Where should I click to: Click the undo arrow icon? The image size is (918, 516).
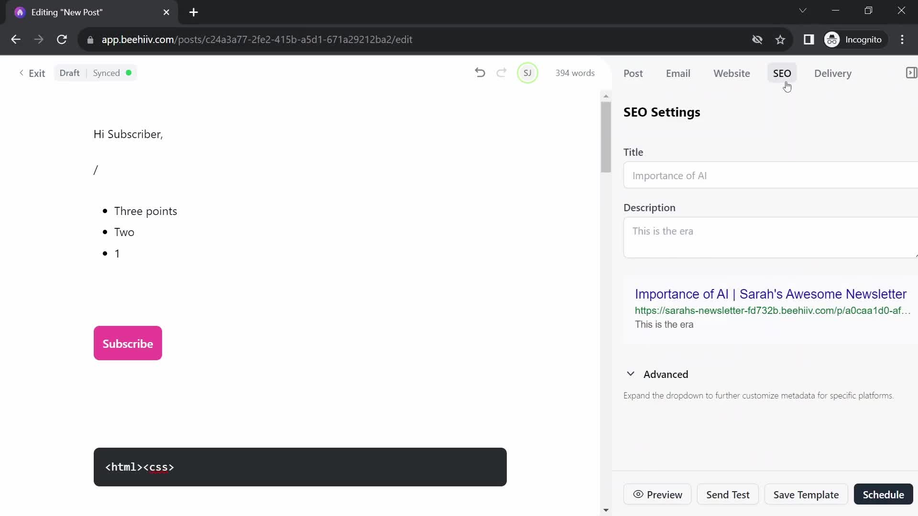pos(481,73)
